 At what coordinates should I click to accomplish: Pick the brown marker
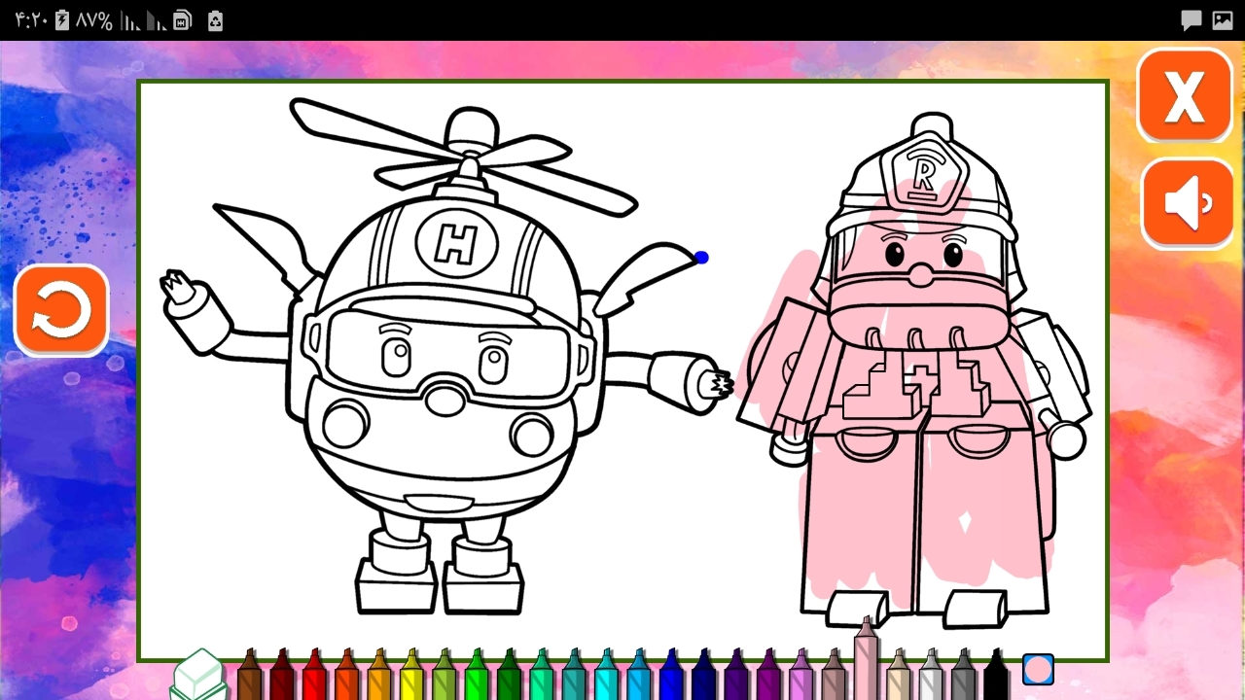250,675
